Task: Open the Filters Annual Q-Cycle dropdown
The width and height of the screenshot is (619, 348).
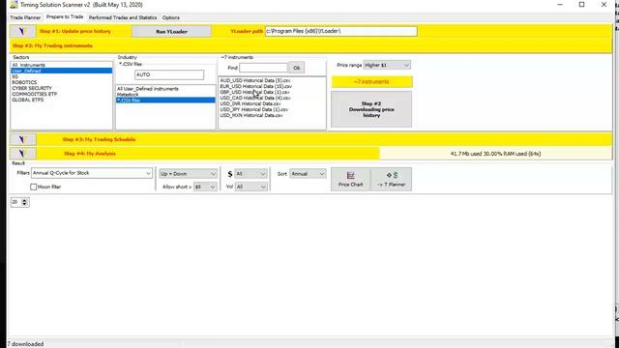Action: pyautogui.click(x=92, y=173)
